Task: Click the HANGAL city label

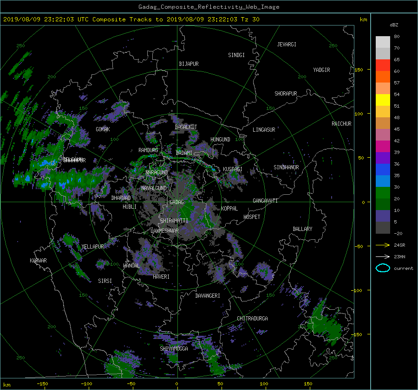Action: click(131, 266)
